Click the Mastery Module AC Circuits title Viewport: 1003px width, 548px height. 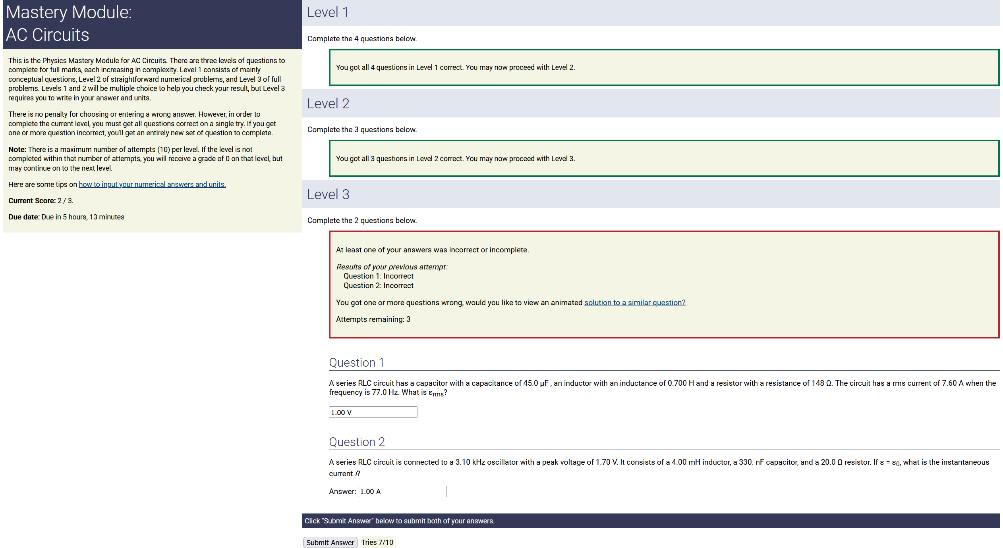[x=69, y=23]
